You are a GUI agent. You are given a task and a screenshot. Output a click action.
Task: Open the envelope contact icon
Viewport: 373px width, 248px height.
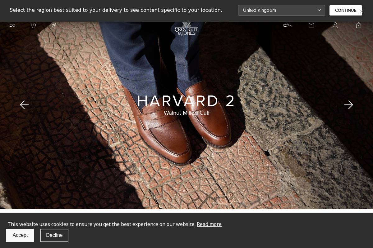click(x=311, y=25)
